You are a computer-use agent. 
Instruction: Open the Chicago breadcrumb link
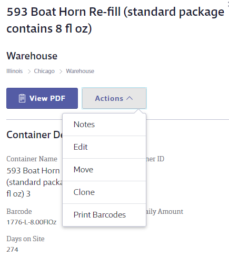point(44,71)
